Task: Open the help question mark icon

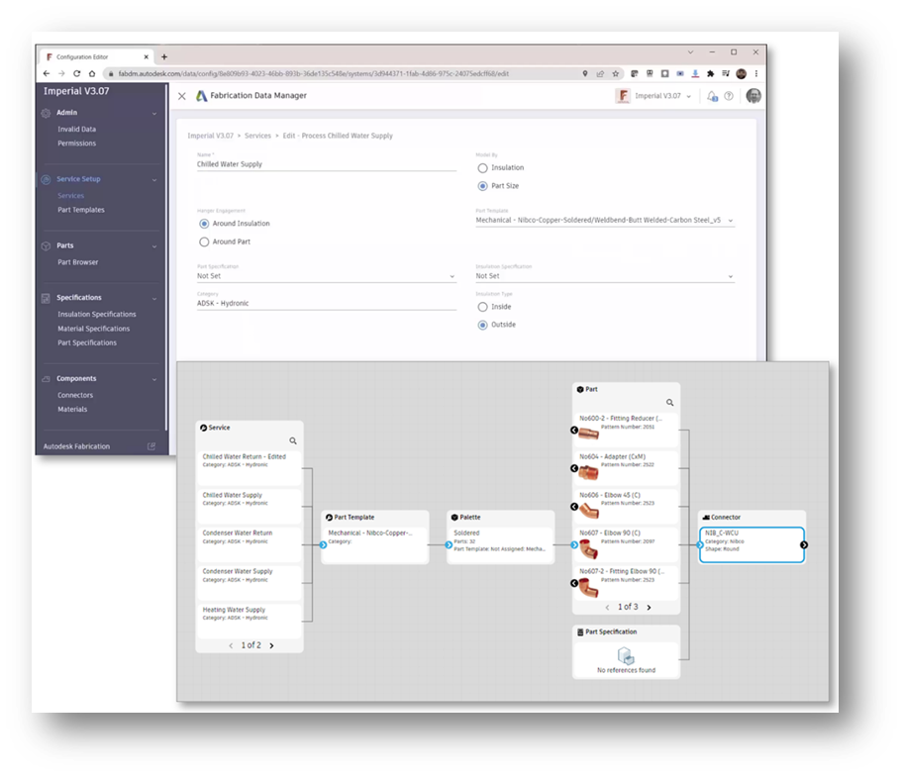Action: click(729, 96)
